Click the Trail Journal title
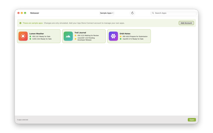The width and height of the screenshot is (213, 133). [80, 33]
